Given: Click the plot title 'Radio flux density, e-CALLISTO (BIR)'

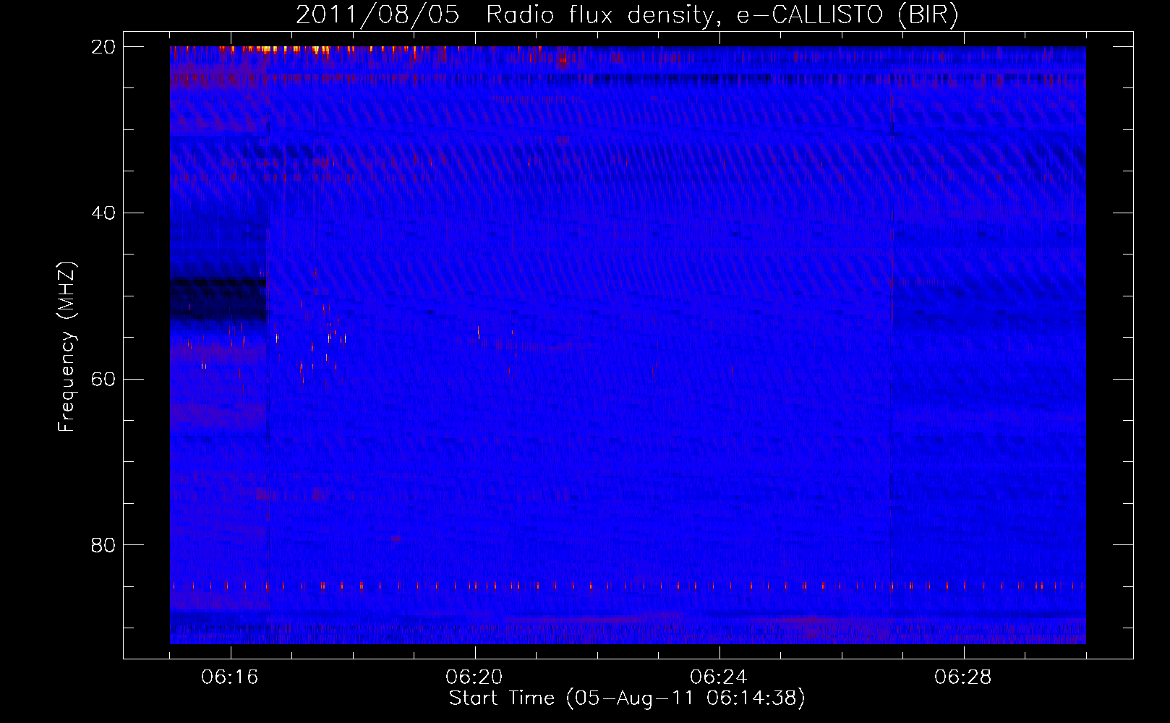Looking at the screenshot, I should click(x=722, y=15).
